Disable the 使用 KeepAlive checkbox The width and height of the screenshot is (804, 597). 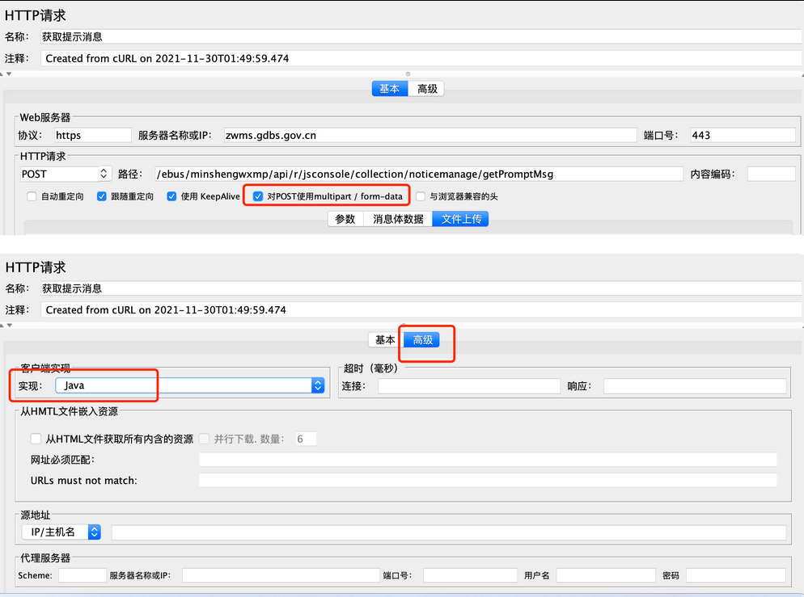pyautogui.click(x=171, y=196)
